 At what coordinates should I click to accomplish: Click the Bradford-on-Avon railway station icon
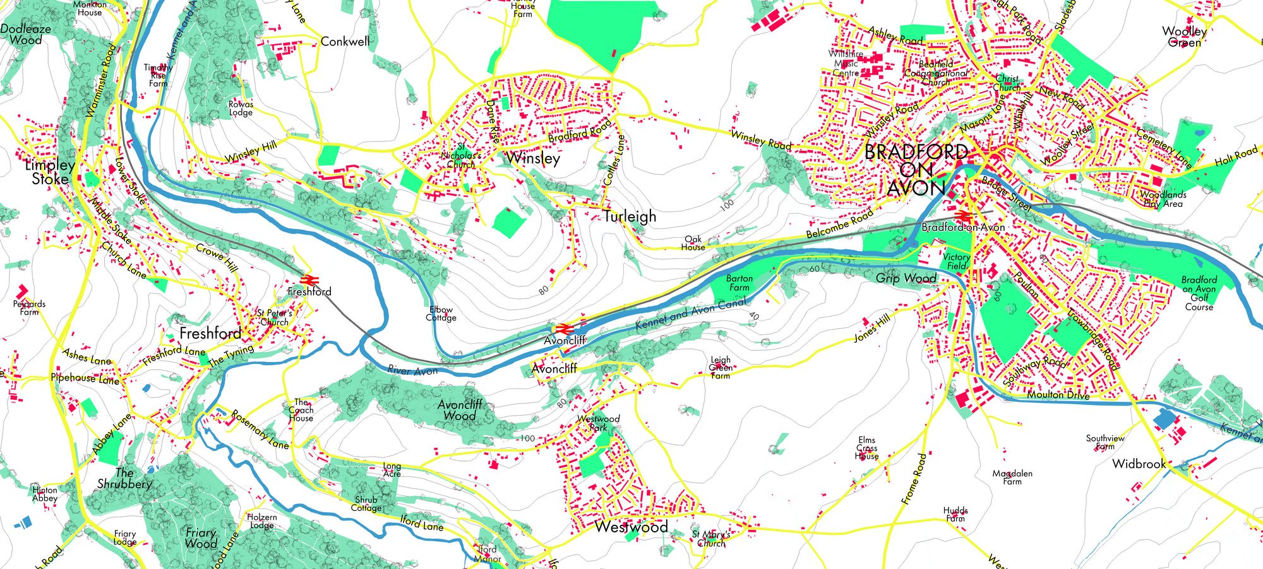tap(963, 216)
